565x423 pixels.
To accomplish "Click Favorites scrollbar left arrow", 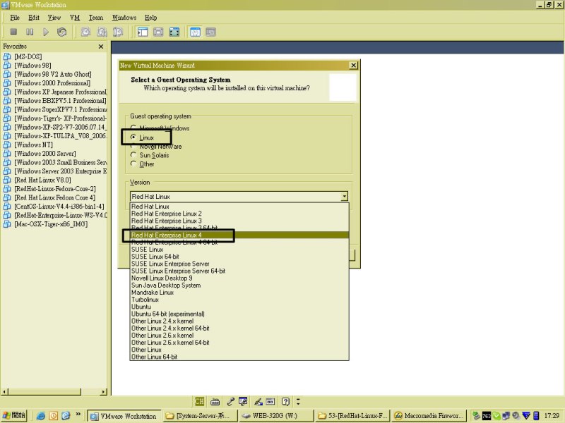I will pos(4,391).
